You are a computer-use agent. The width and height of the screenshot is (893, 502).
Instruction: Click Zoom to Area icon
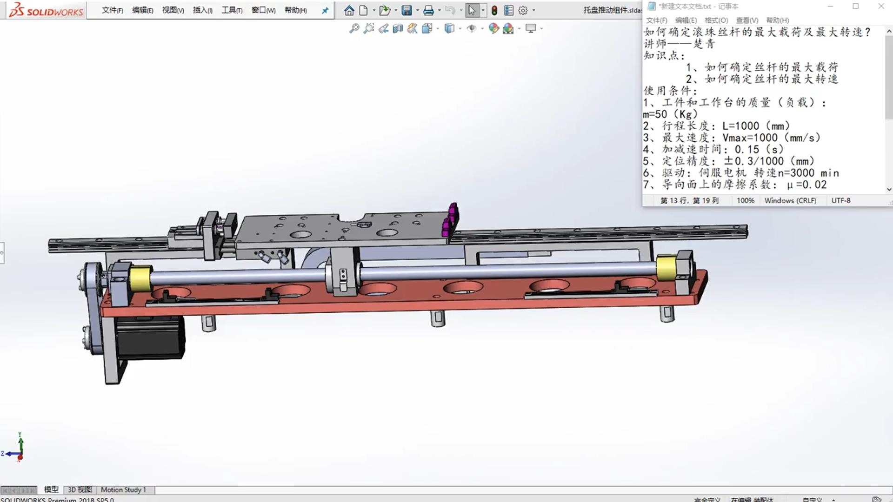[x=369, y=28]
